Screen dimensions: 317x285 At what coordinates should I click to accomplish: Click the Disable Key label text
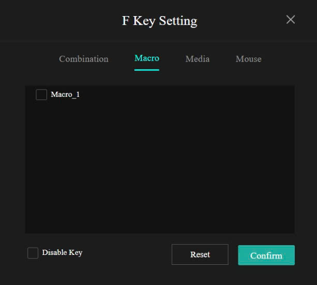click(x=62, y=253)
